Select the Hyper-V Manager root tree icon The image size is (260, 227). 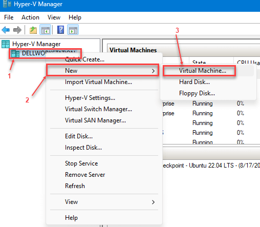click(x=6, y=44)
